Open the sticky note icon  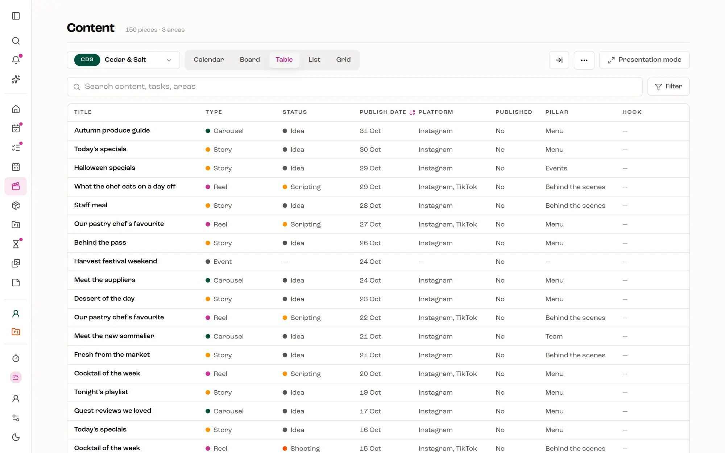(x=16, y=283)
